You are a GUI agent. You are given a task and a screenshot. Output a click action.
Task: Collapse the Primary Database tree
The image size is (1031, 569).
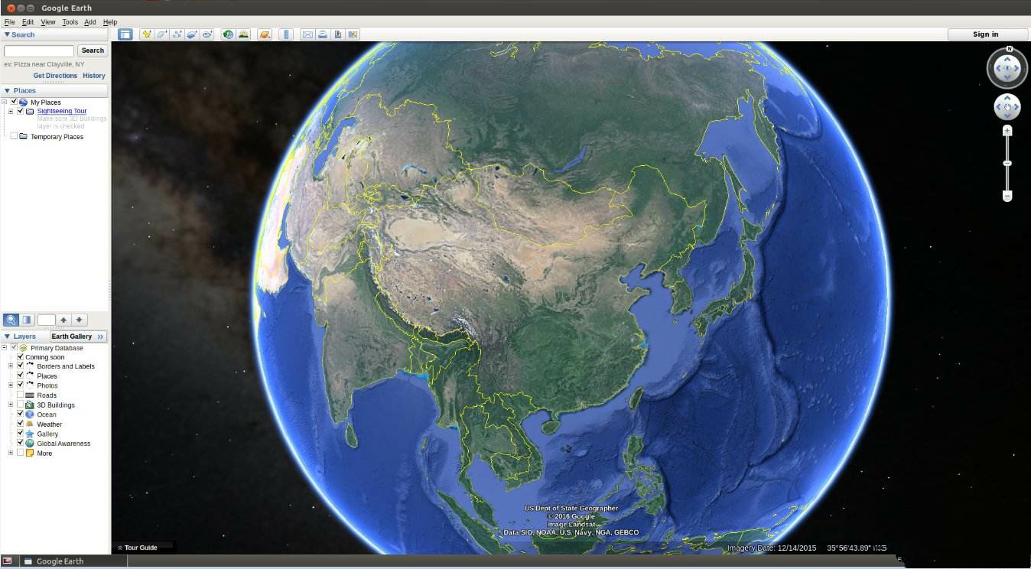(3, 347)
